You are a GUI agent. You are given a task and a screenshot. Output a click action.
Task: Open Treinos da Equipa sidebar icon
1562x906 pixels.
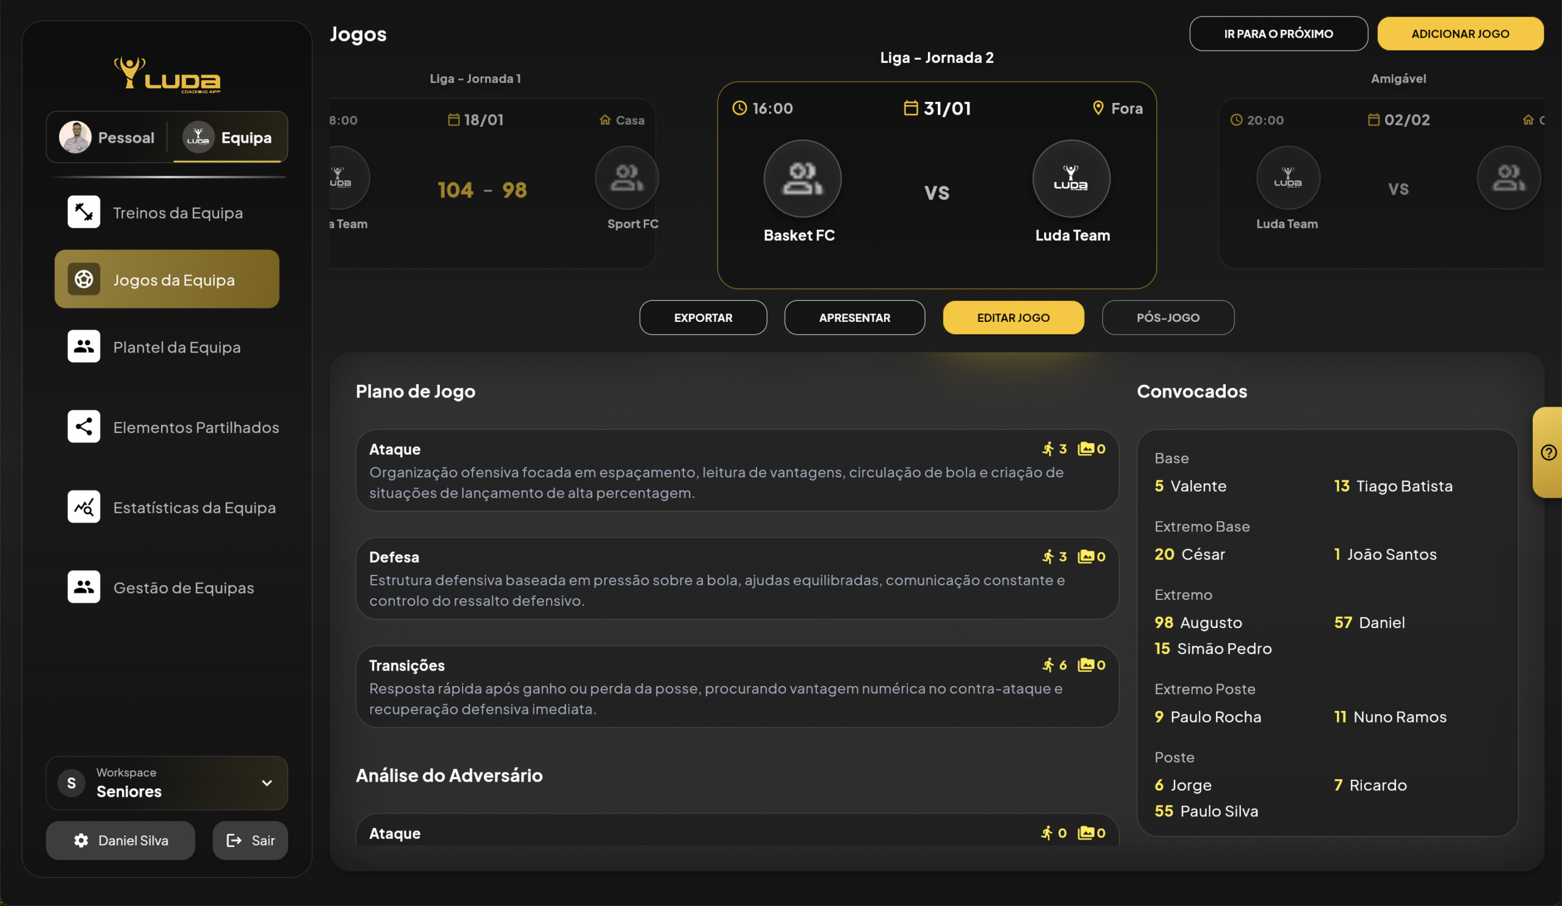coord(84,212)
